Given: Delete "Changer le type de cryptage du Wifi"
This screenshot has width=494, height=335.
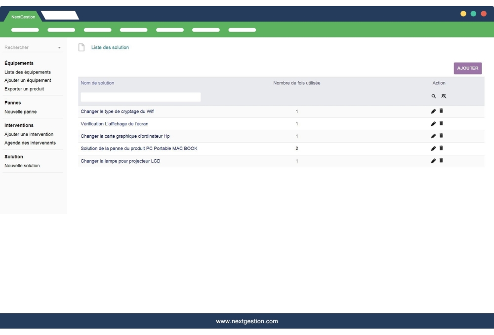Looking at the screenshot, I should click(x=441, y=112).
